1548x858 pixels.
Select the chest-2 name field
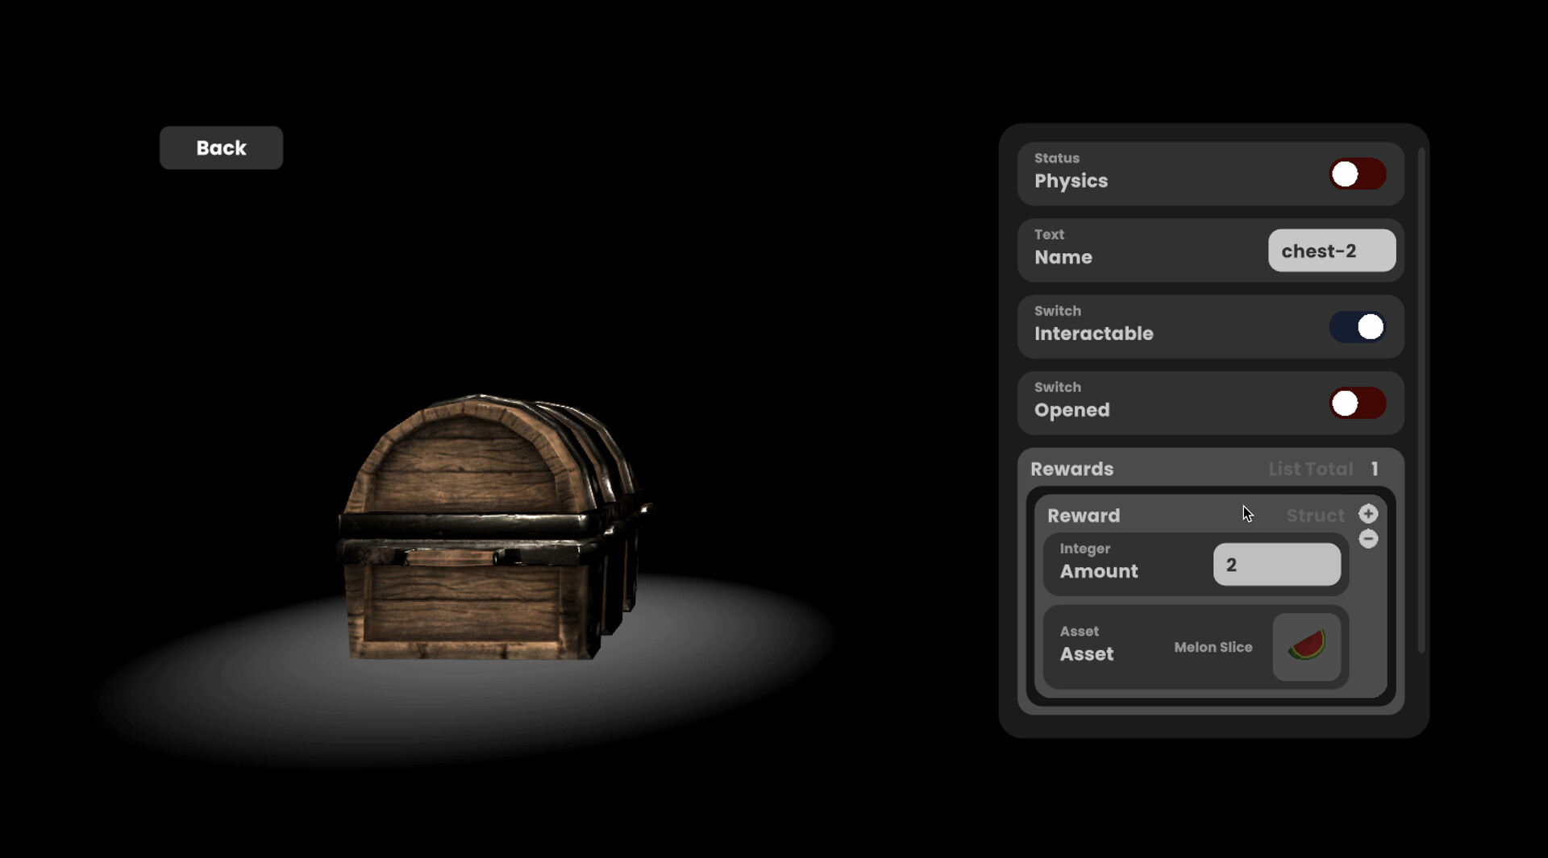click(x=1331, y=251)
